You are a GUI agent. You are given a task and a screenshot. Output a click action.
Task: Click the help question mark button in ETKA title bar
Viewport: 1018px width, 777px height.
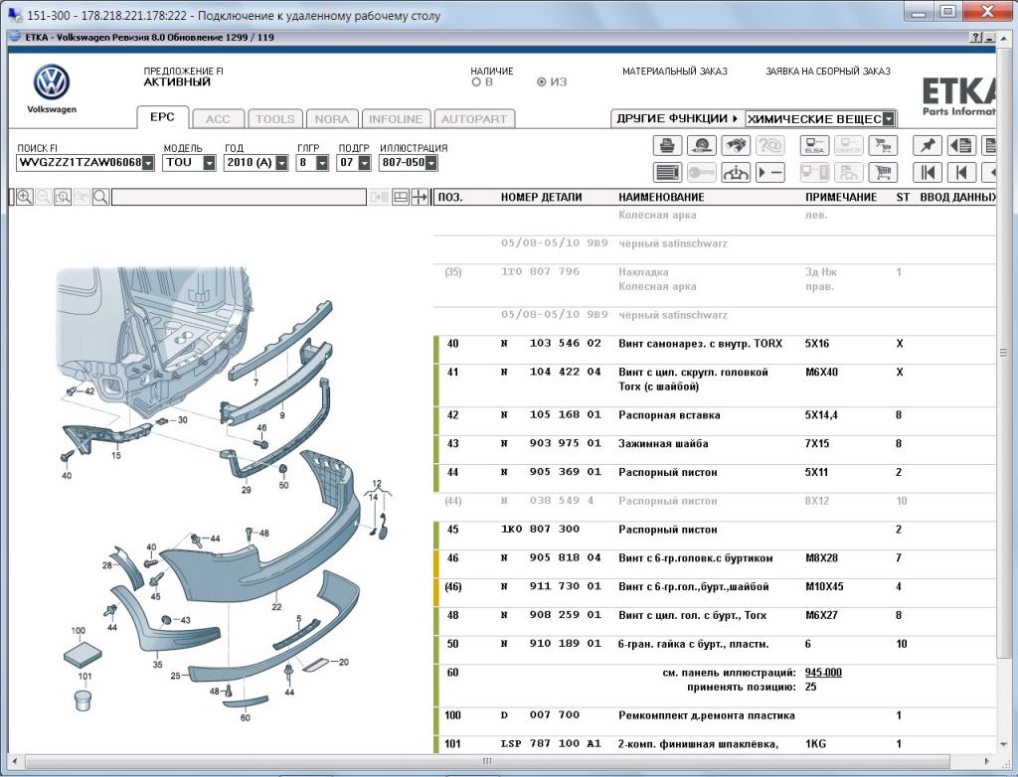(976, 38)
